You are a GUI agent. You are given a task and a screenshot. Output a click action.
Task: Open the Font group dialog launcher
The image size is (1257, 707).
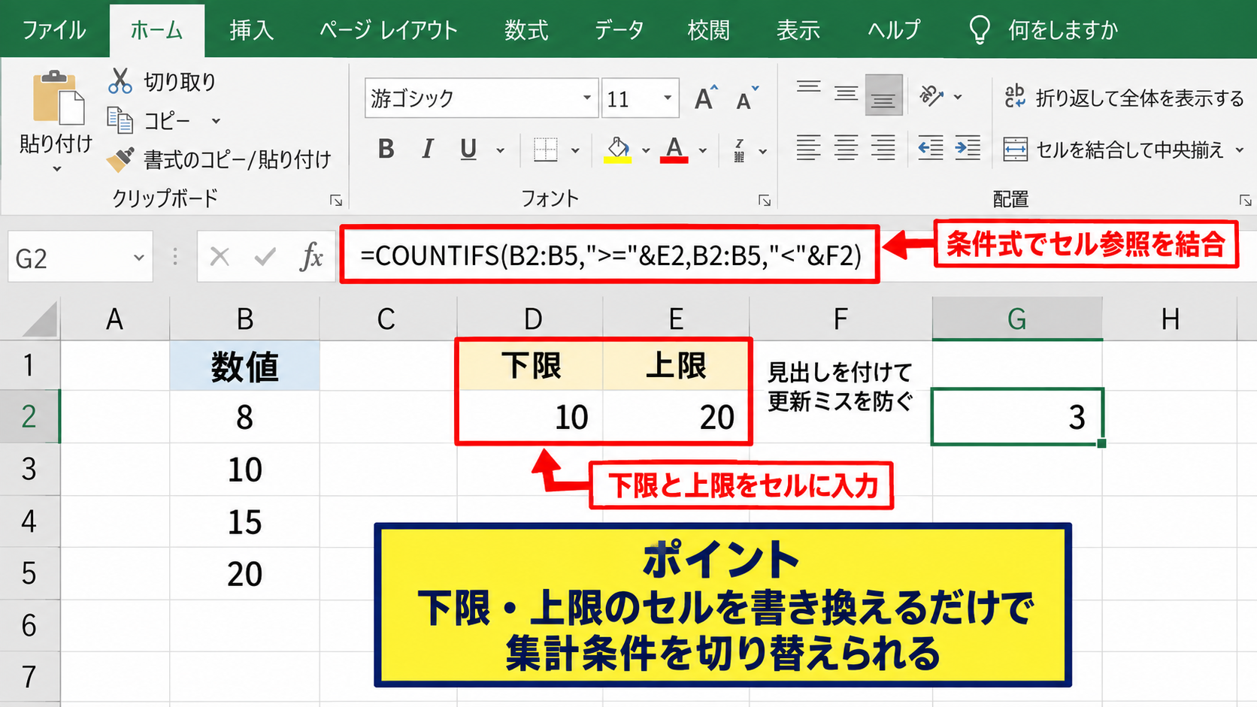point(765,201)
